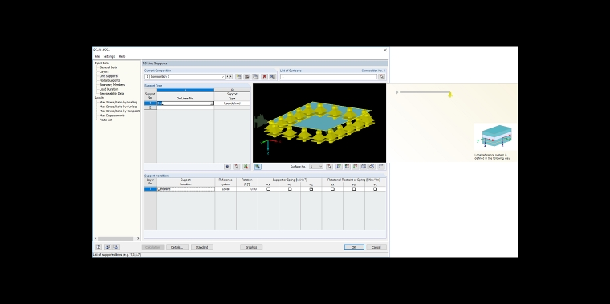This screenshot has width=610, height=304.
Task: Go to previous composition with left arrow
Action: point(227,76)
